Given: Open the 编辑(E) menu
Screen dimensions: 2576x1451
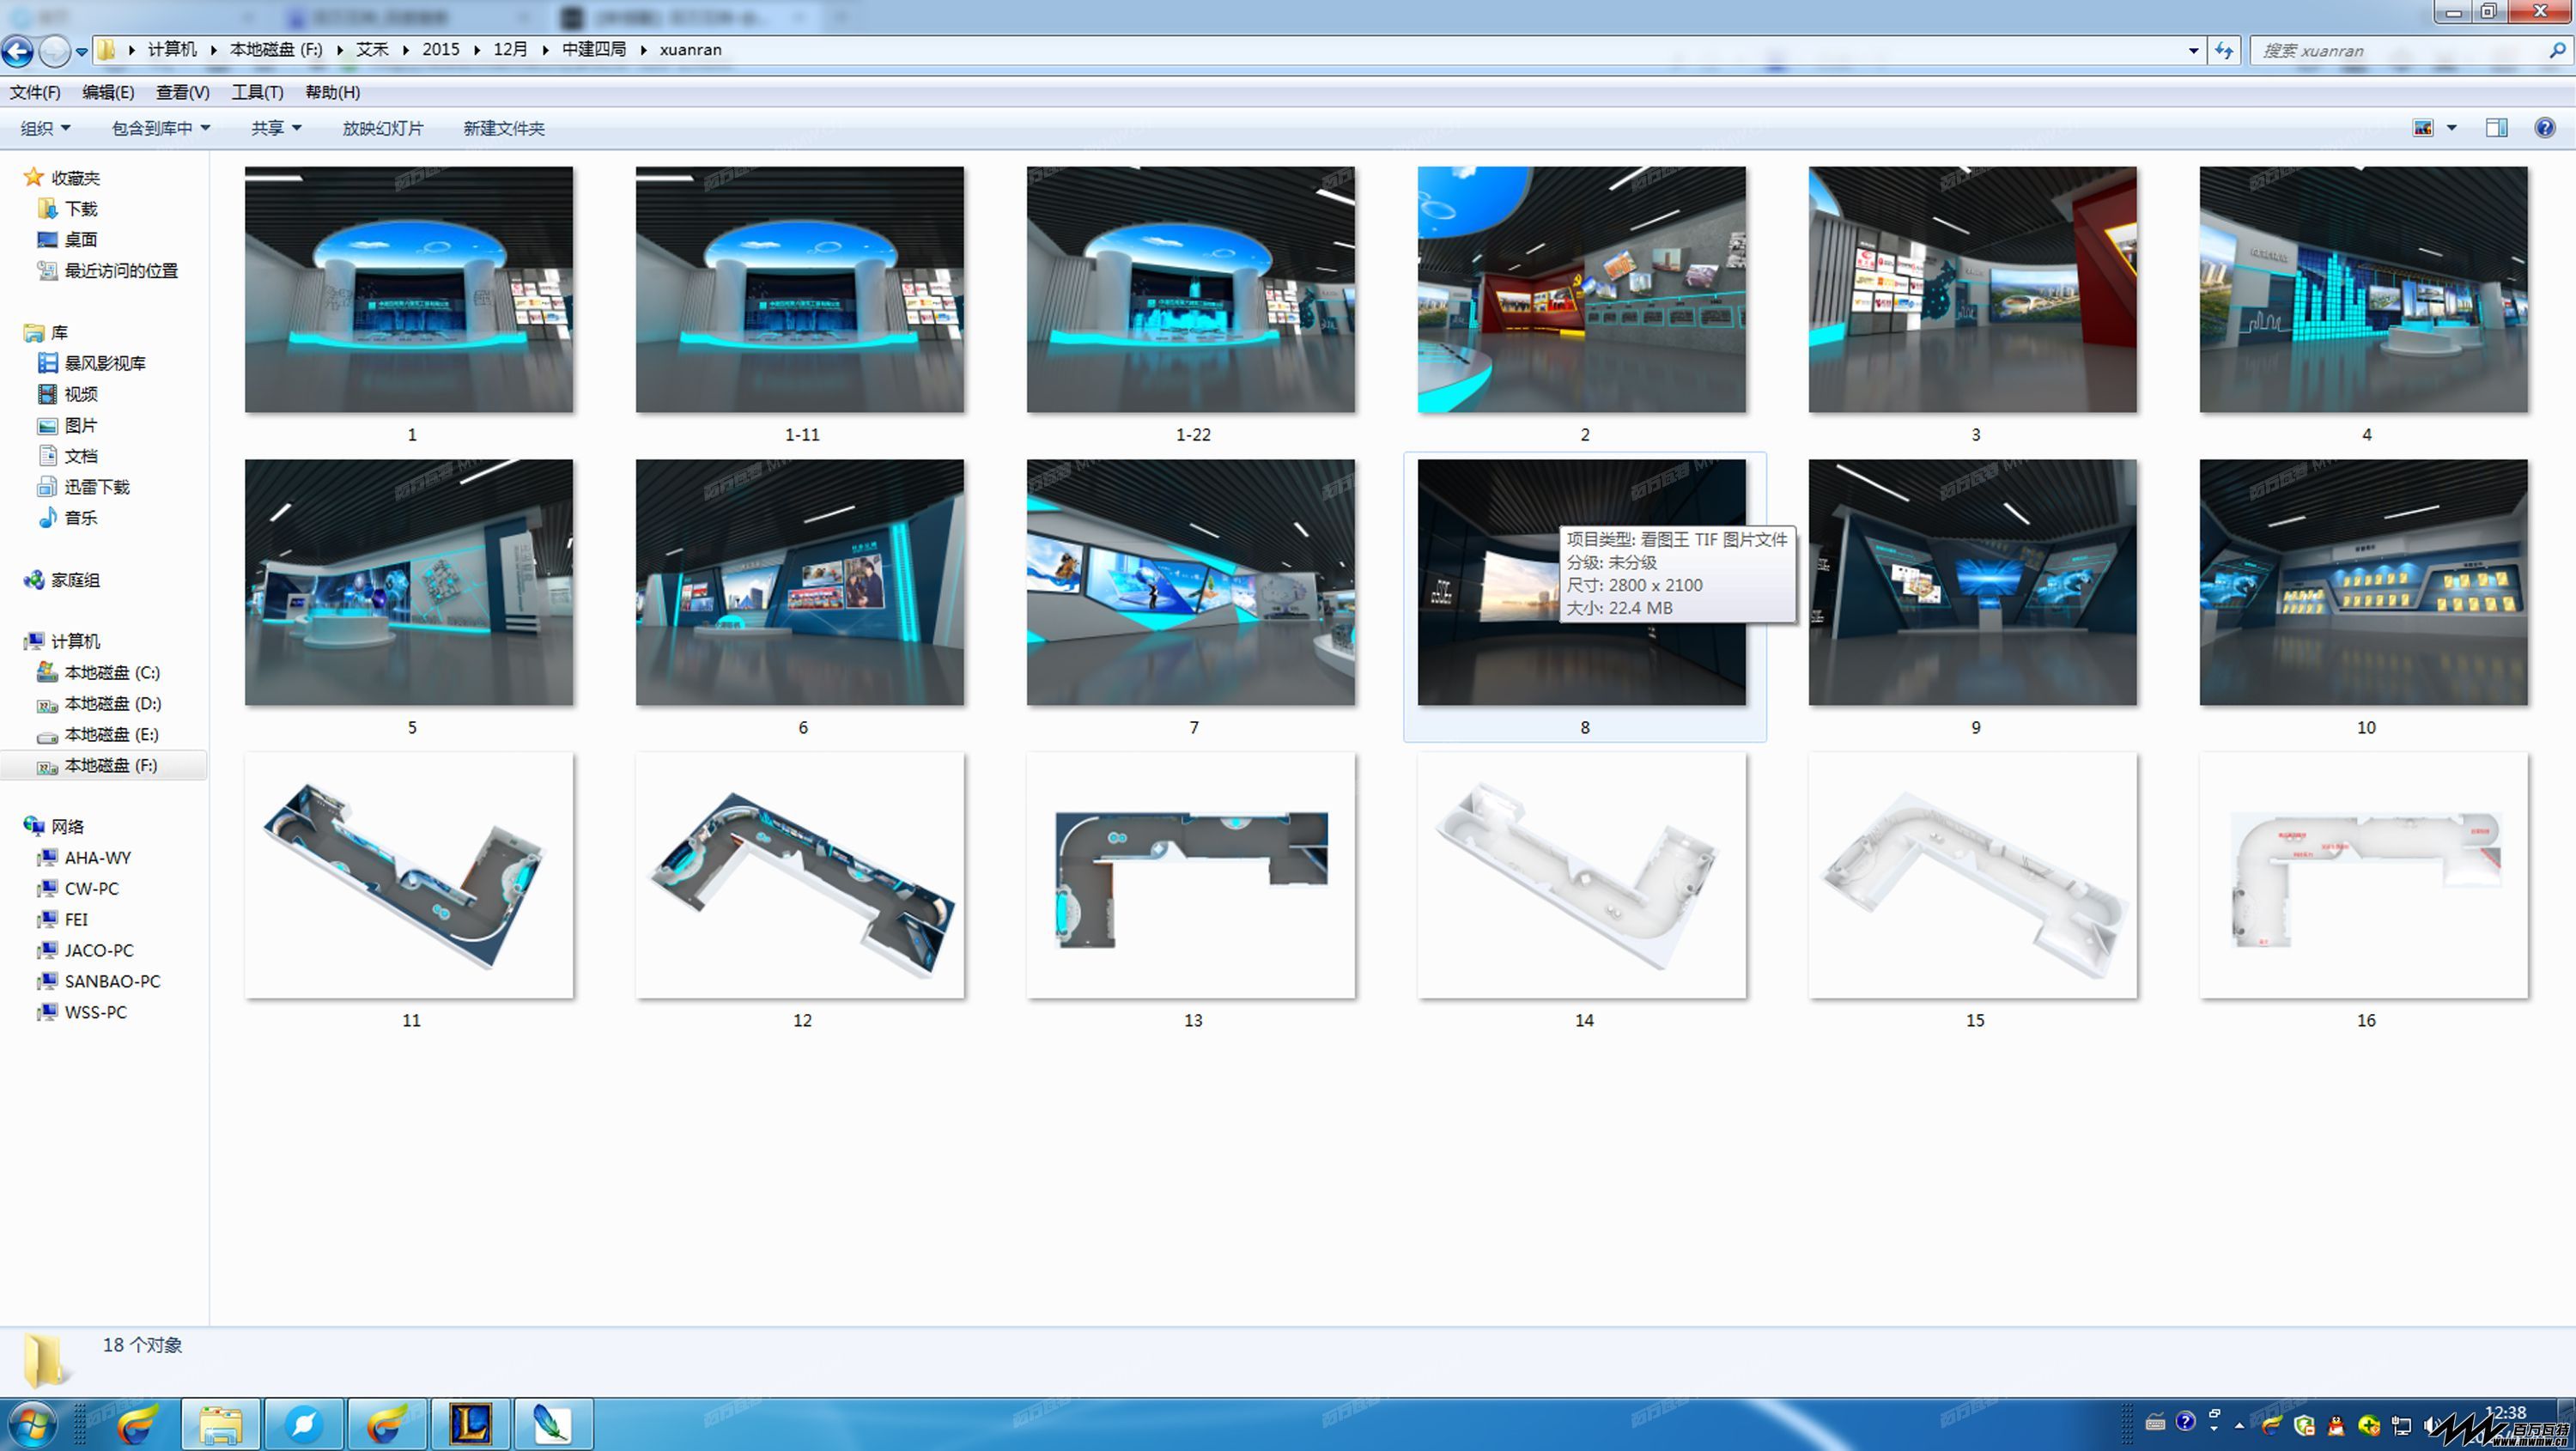Looking at the screenshot, I should click(108, 92).
